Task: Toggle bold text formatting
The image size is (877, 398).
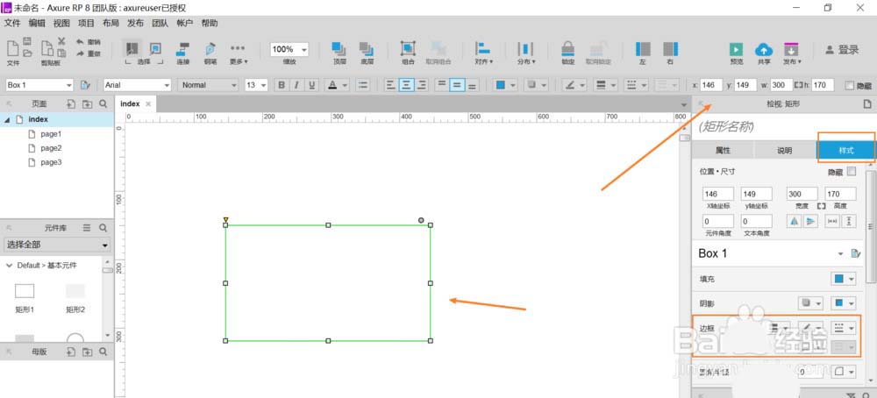Action: click(x=282, y=85)
